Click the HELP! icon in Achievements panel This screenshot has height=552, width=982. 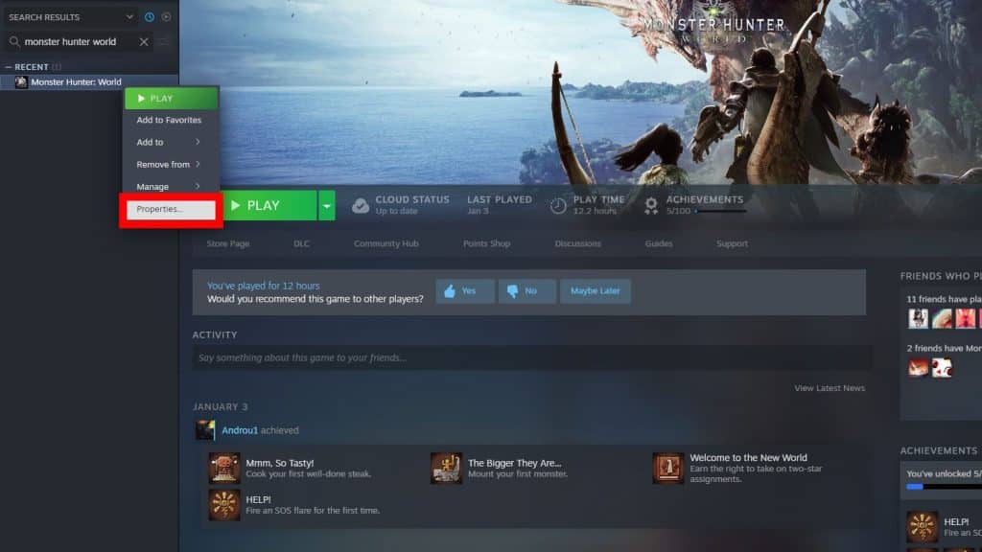click(x=922, y=526)
